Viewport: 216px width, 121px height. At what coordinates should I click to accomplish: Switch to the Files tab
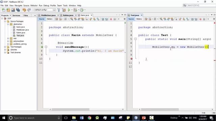pyautogui.click(x=26, y=15)
